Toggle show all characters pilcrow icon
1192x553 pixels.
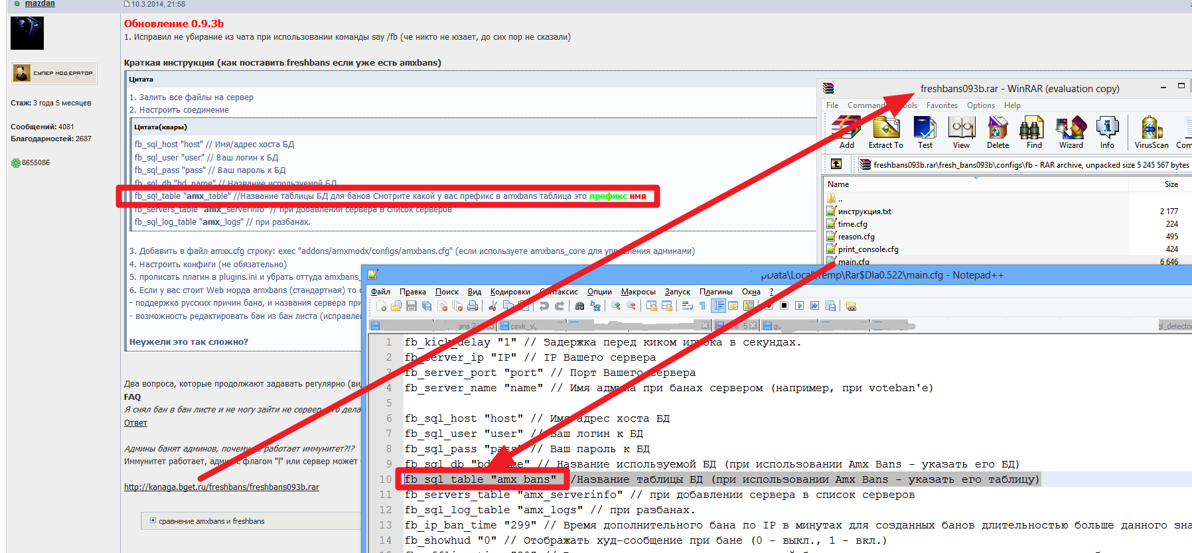point(702,306)
